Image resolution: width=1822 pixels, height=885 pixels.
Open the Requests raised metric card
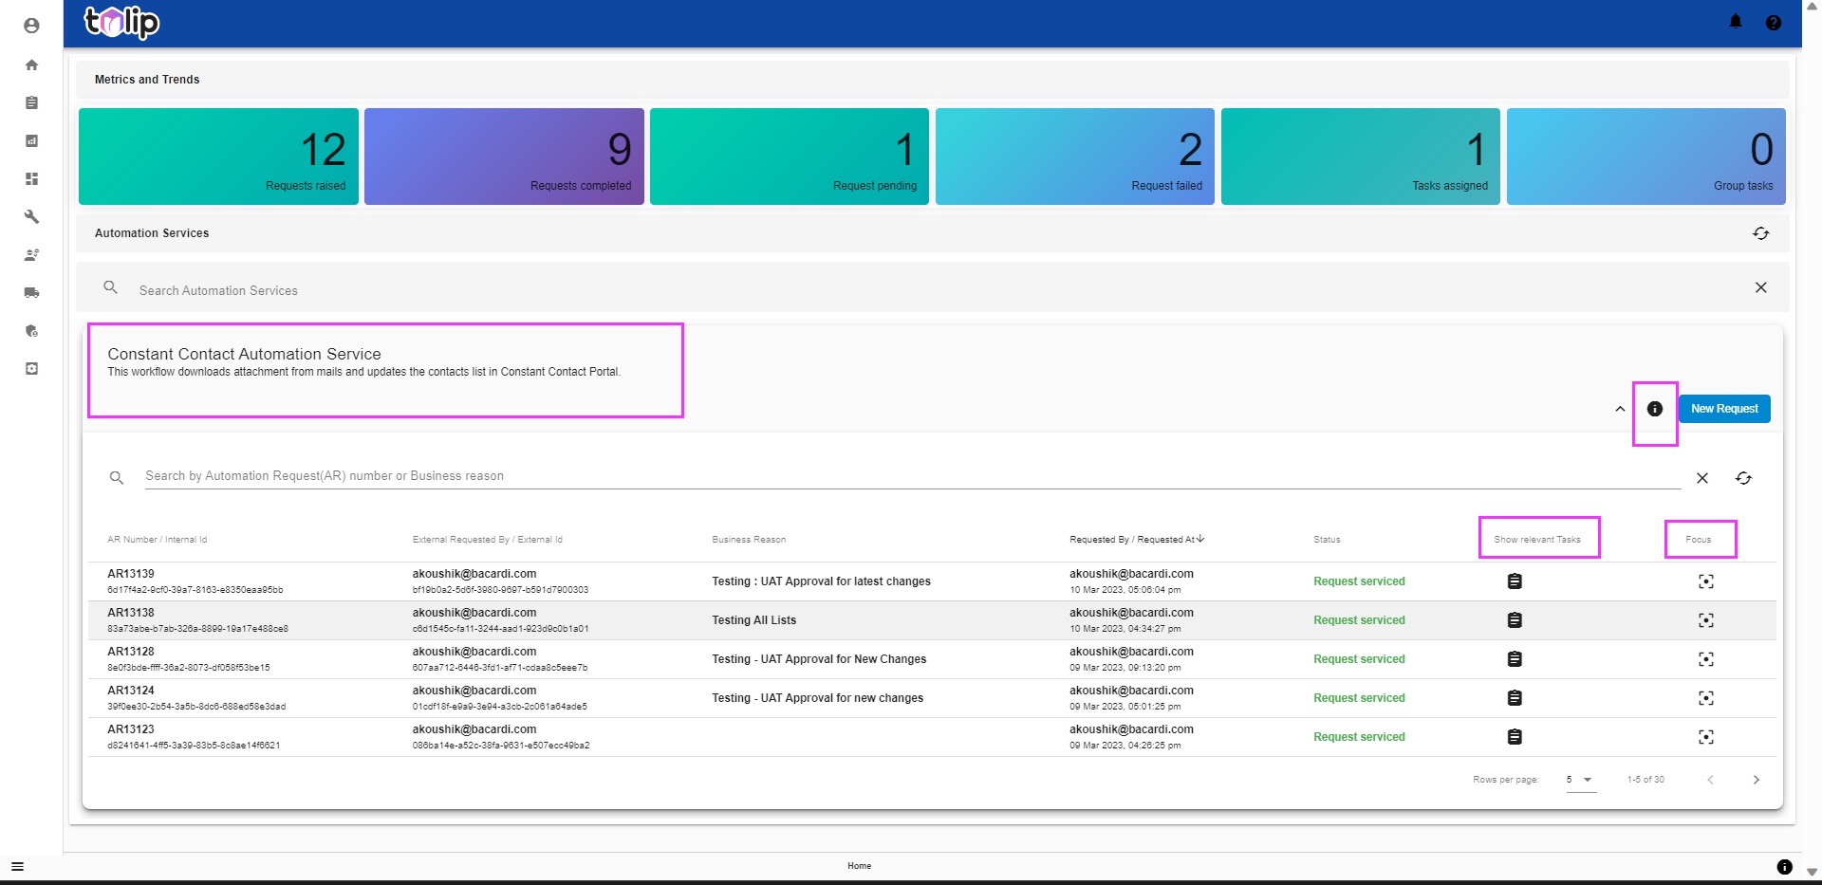[x=218, y=157]
